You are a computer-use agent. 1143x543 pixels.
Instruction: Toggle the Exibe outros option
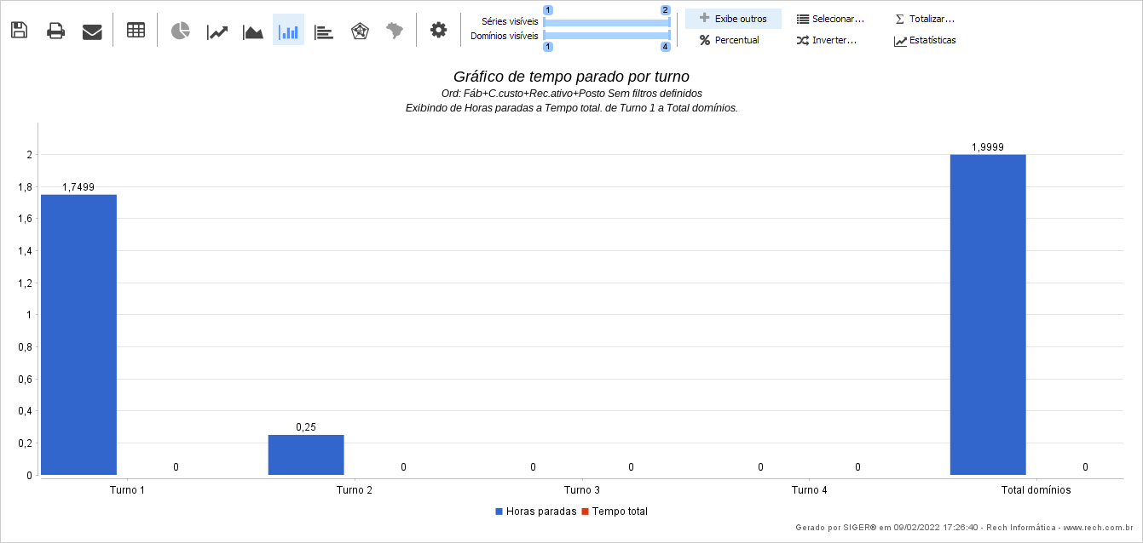coord(733,19)
